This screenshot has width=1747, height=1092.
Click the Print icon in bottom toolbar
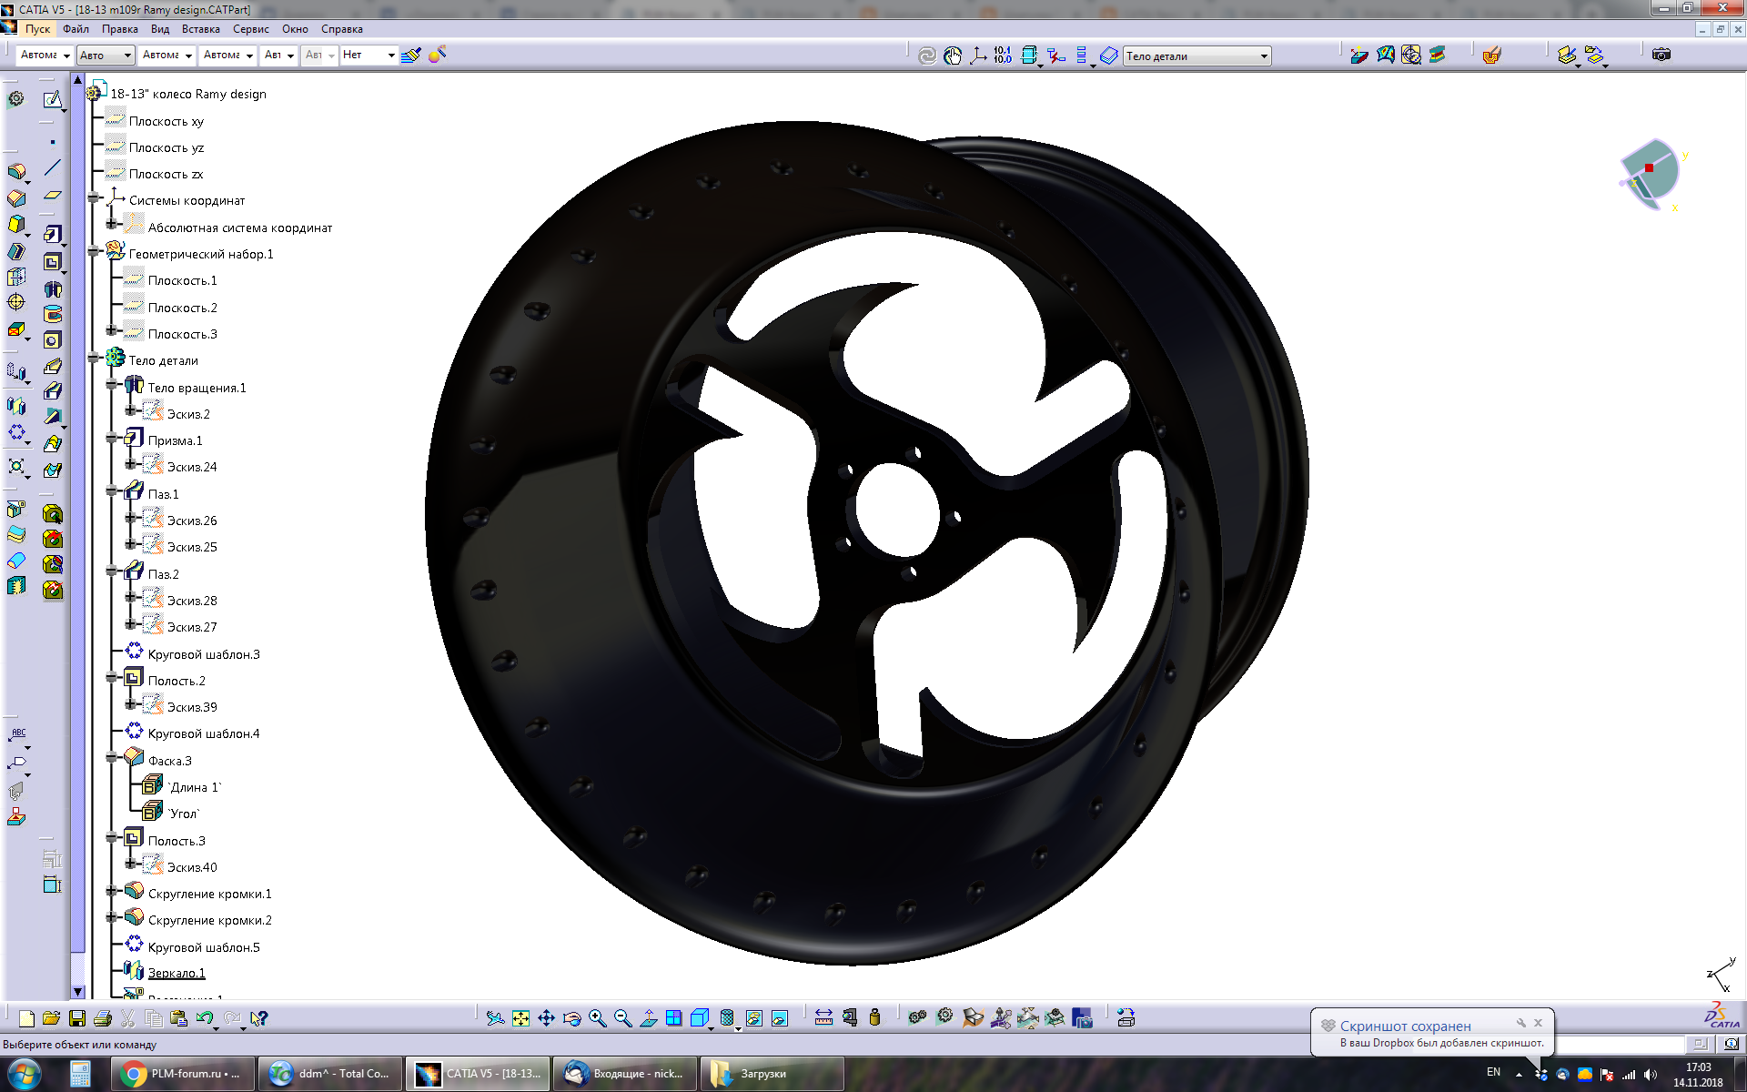[x=103, y=1018]
